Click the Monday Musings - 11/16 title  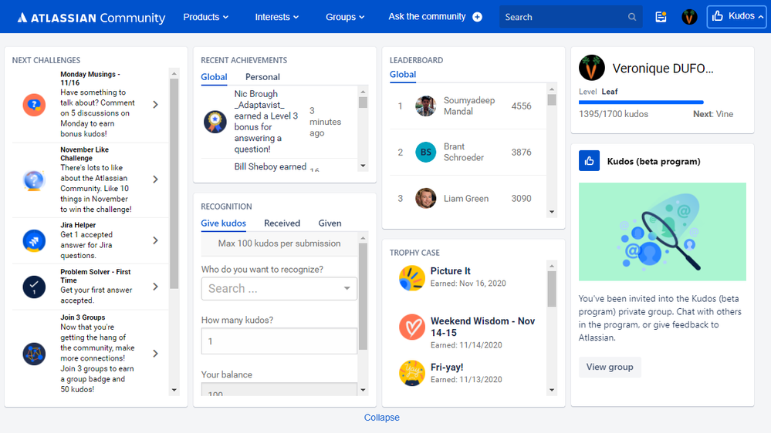click(x=90, y=79)
